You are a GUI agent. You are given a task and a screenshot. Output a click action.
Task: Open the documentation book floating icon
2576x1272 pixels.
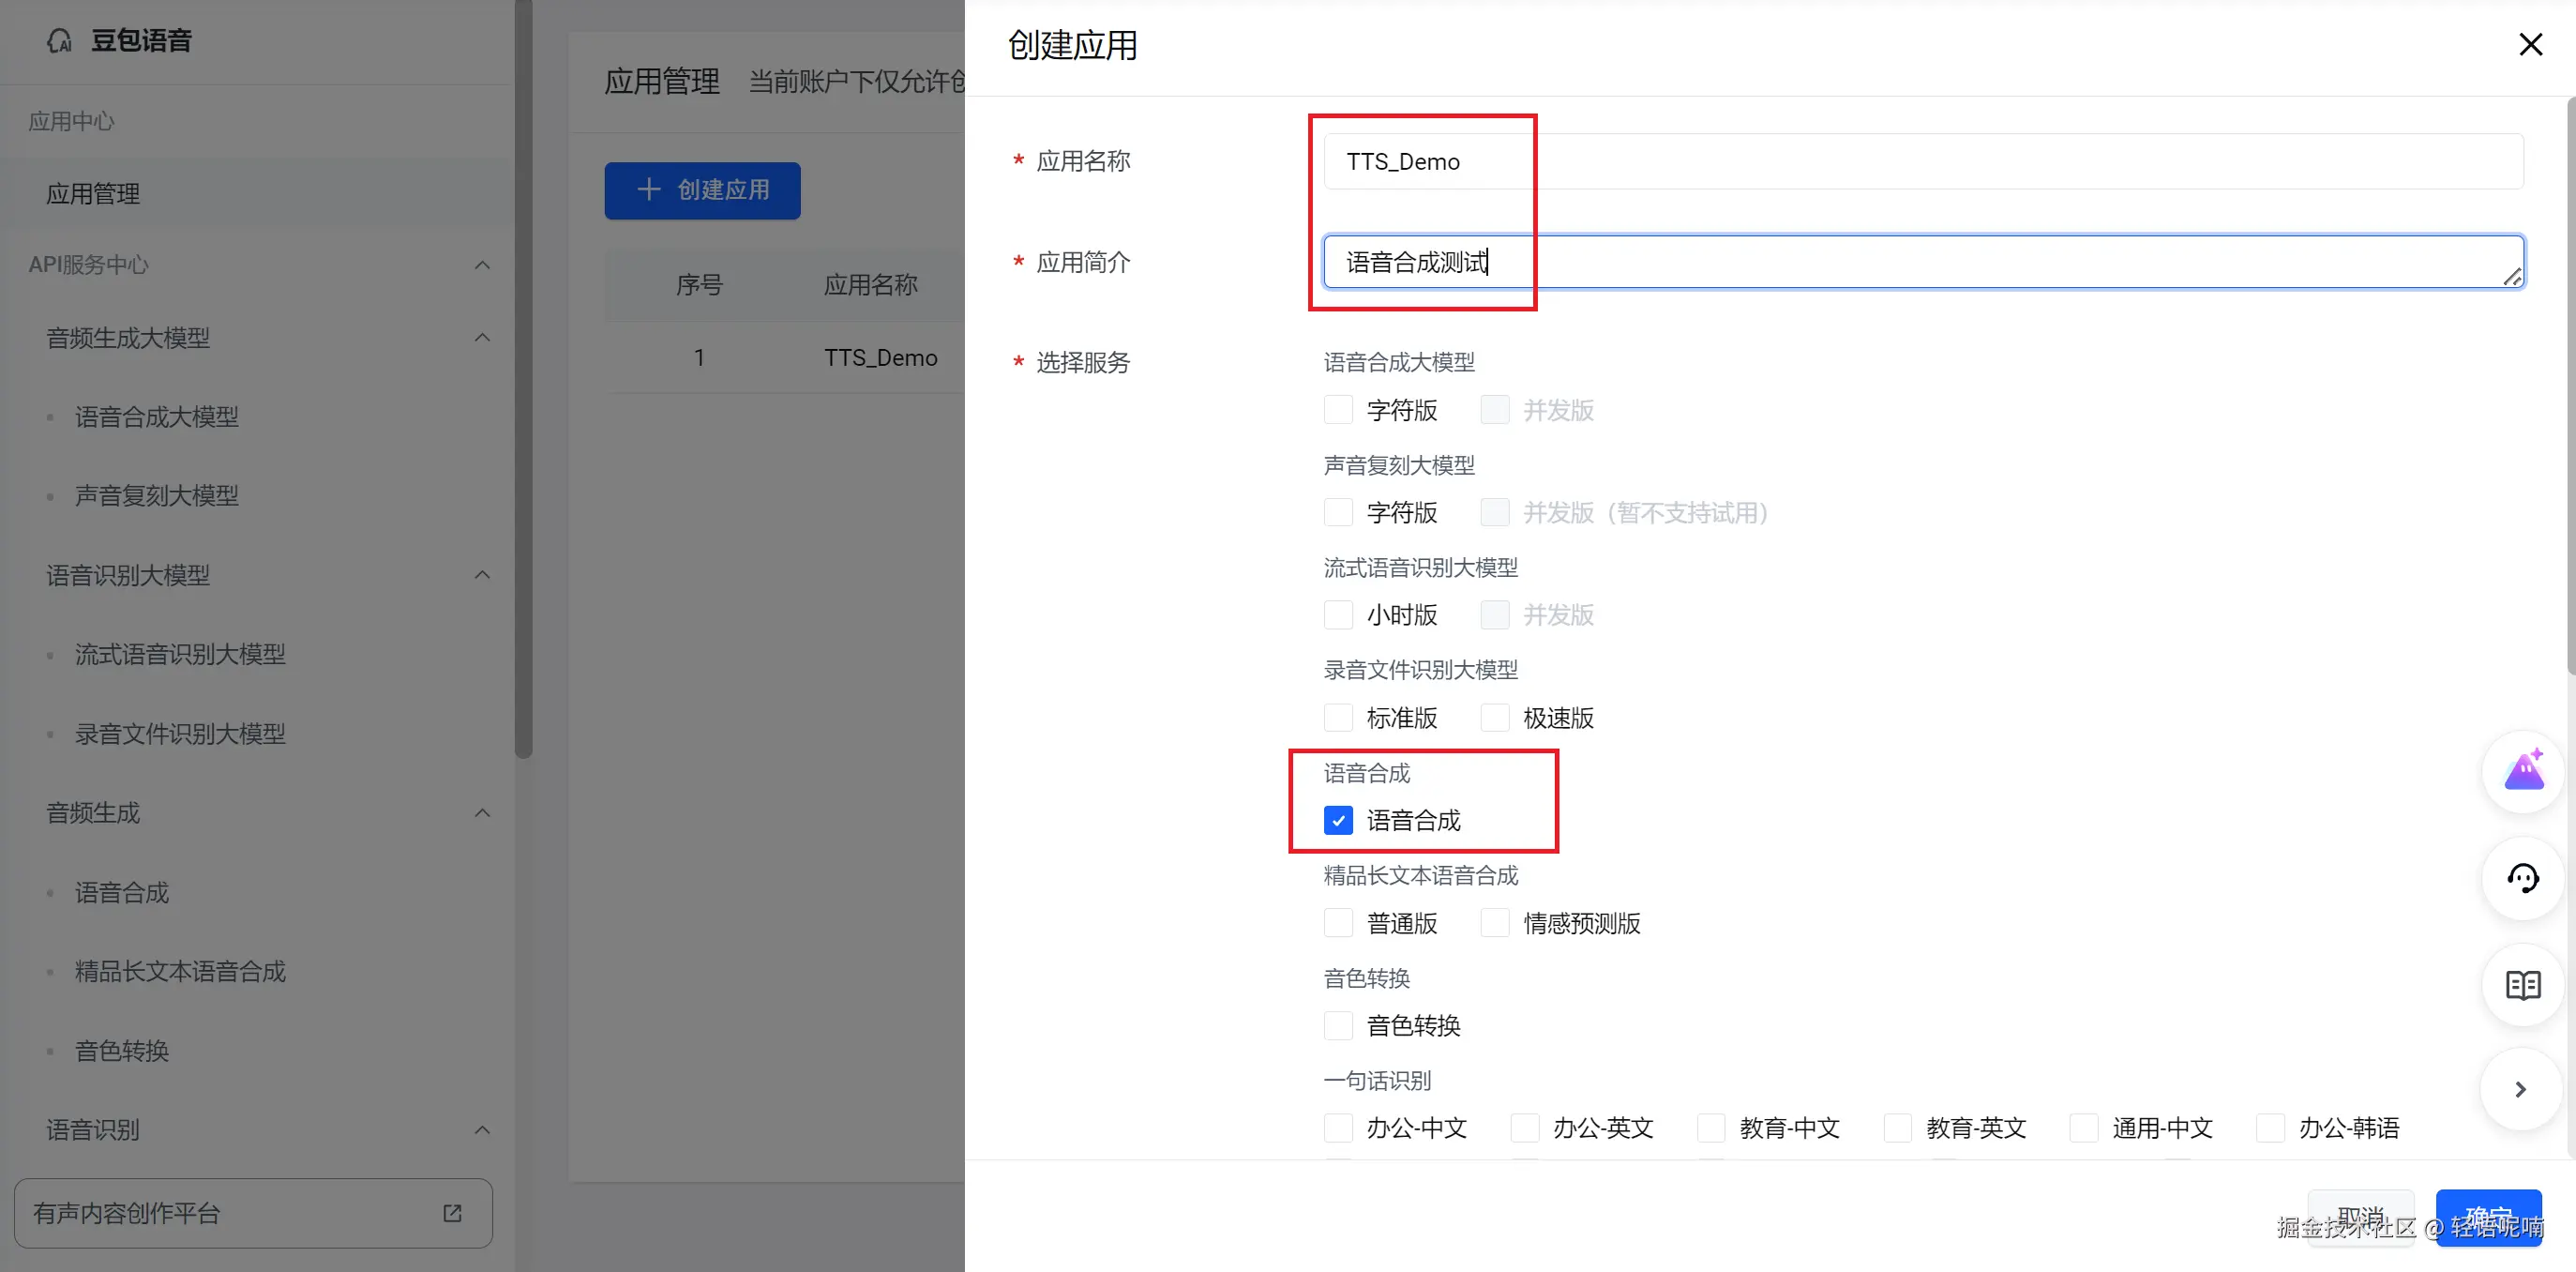tap(2523, 986)
